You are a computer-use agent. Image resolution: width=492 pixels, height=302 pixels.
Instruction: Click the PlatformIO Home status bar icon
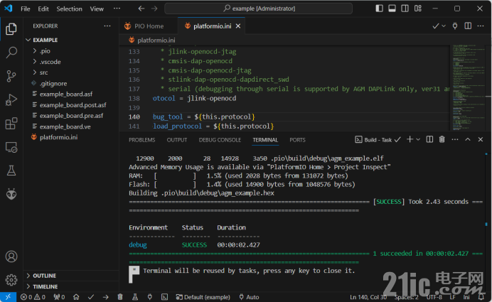(76, 297)
